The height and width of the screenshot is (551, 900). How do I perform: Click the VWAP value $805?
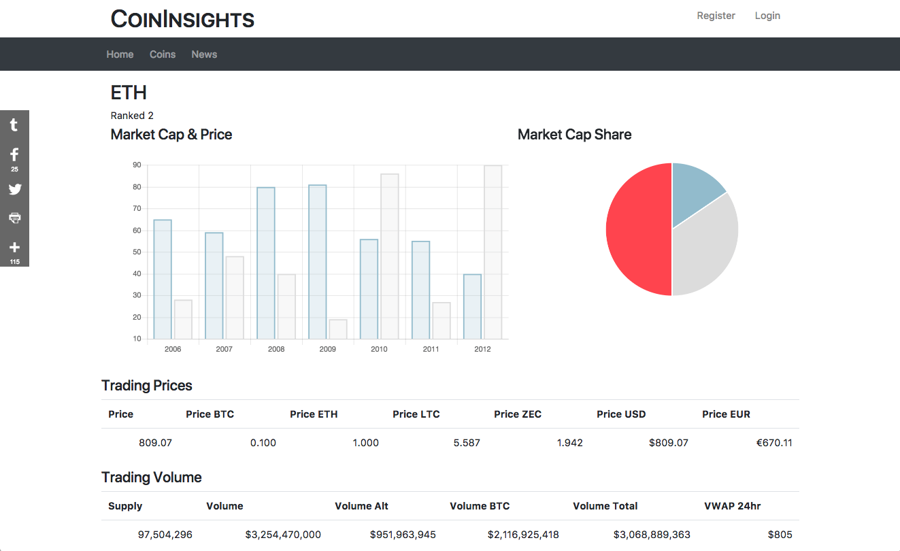pos(780,535)
